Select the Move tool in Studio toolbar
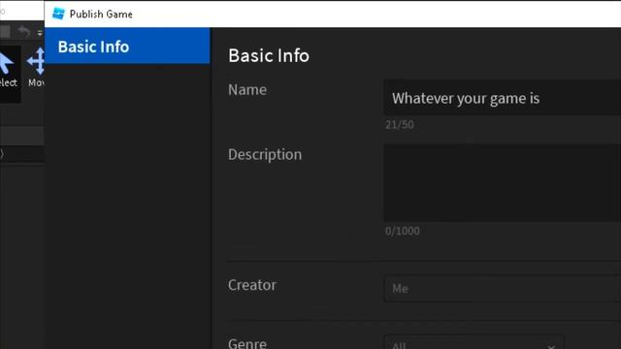The height and width of the screenshot is (349, 621). pyautogui.click(x=36, y=68)
